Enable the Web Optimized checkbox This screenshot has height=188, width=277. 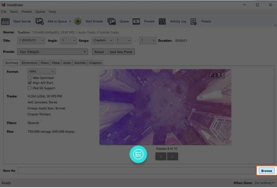pyautogui.click(x=30, y=77)
